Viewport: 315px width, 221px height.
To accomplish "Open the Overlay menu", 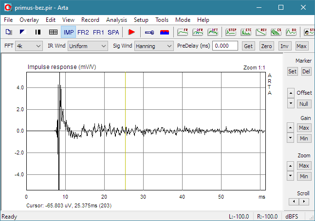I will 29,20.
